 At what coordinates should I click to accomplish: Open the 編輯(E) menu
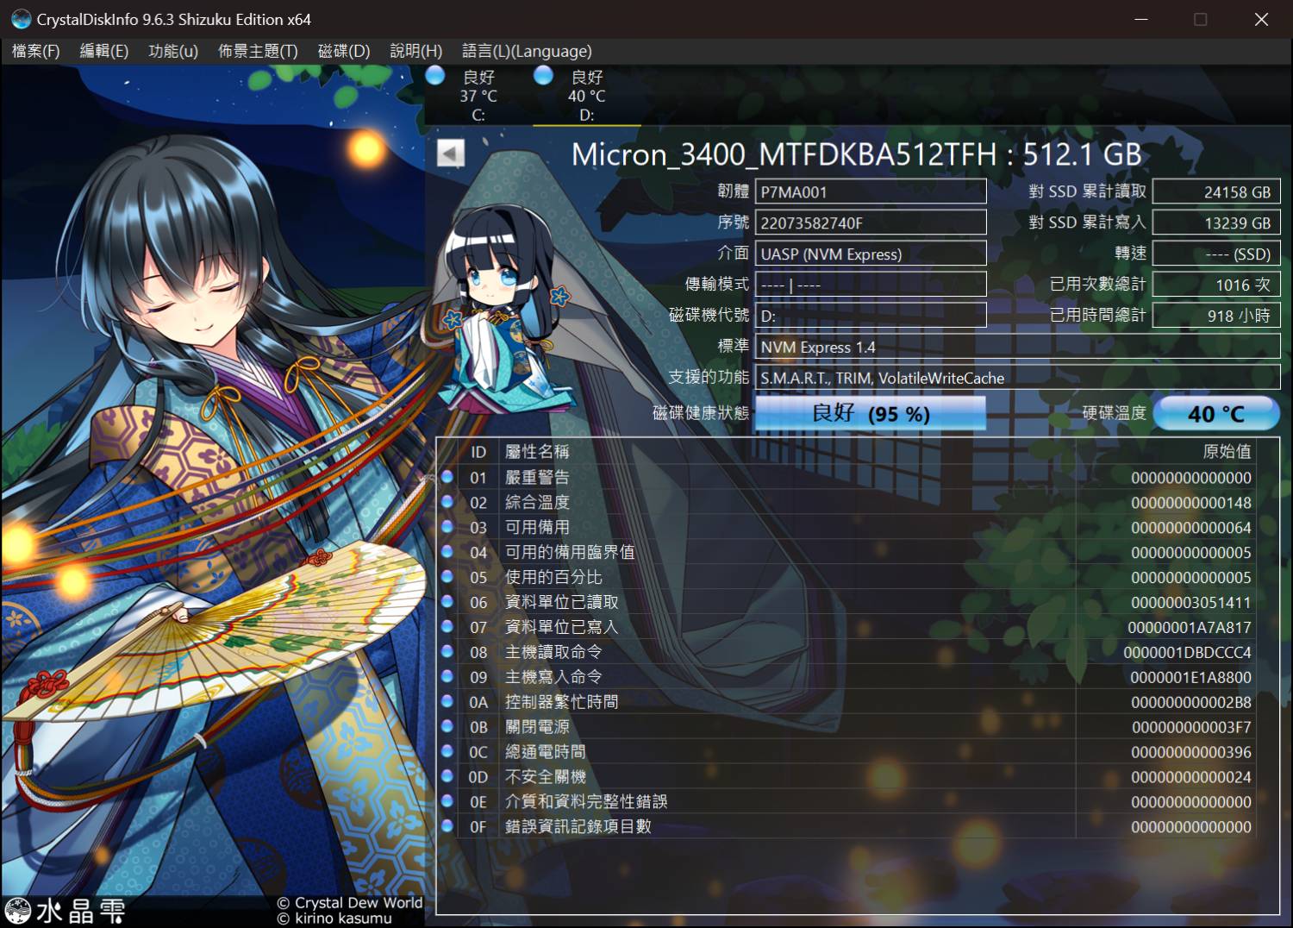(x=104, y=51)
